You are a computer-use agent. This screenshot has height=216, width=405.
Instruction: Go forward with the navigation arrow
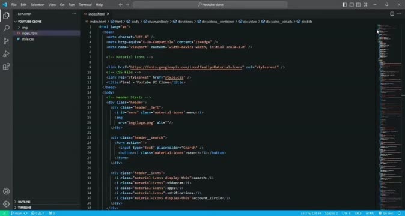[x=127, y=5]
